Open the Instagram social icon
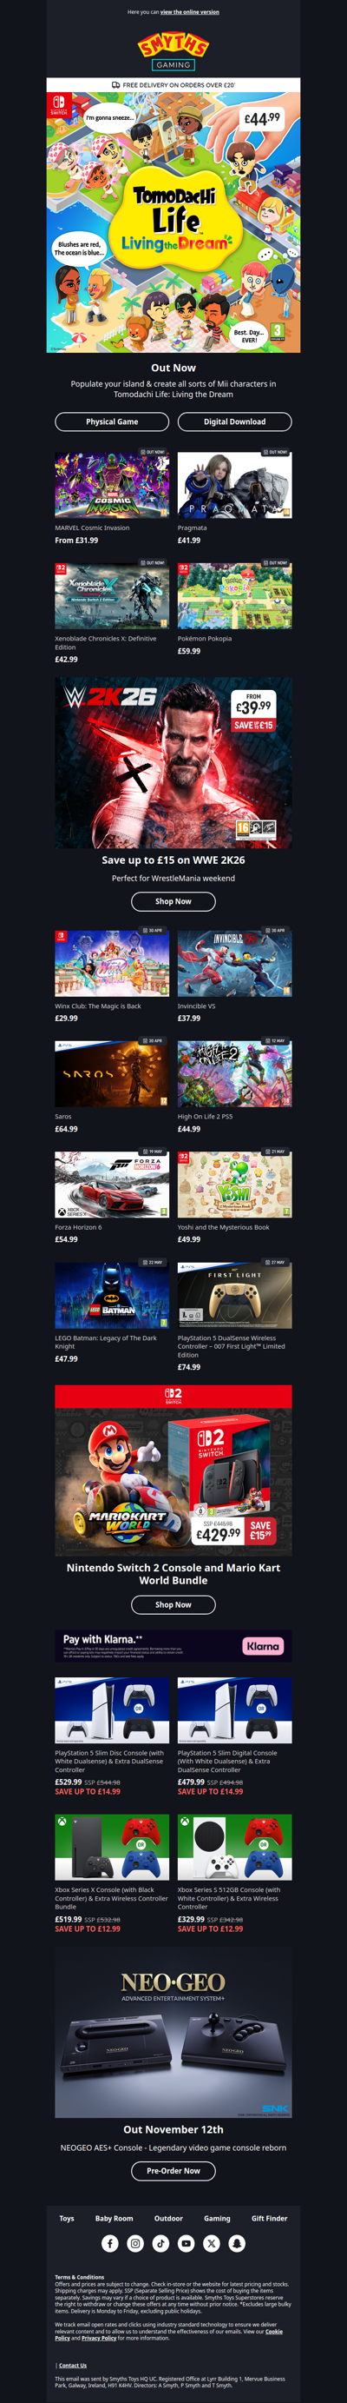This screenshot has height=2403, width=347. 134,2243
